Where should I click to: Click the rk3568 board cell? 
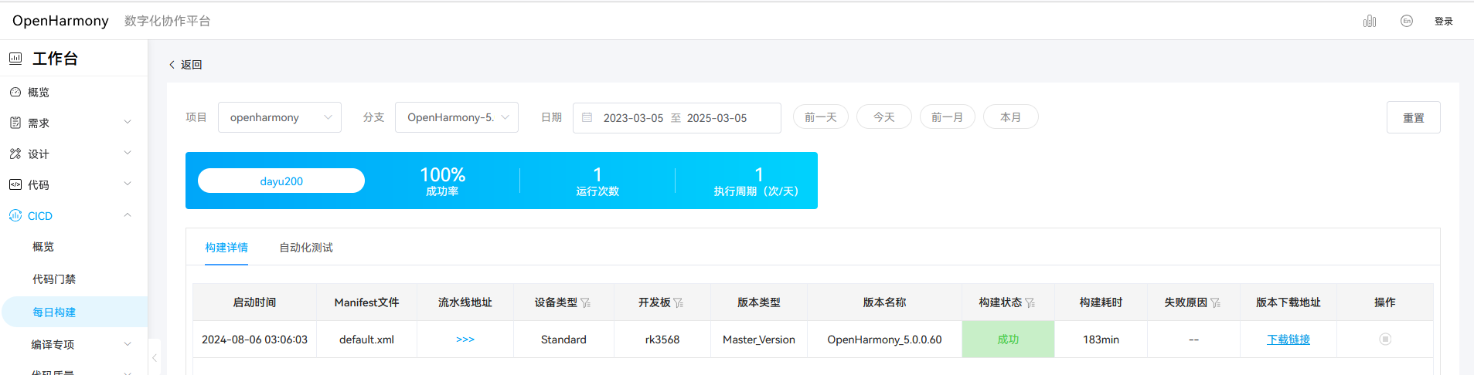point(662,340)
